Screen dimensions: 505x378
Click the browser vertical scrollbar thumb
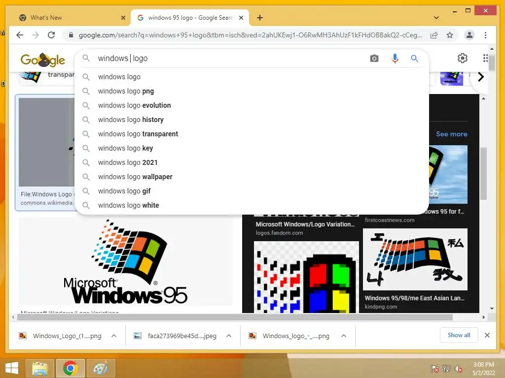coord(492,63)
